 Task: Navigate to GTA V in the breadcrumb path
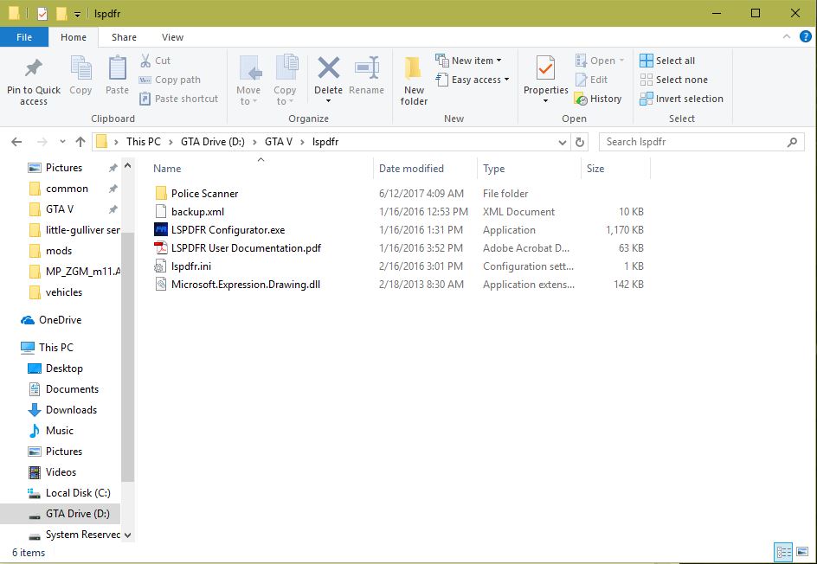[278, 142]
